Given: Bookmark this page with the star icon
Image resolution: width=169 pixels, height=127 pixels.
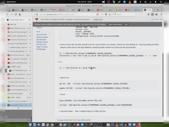Looking at the screenshot, I should click(x=110, y=14).
